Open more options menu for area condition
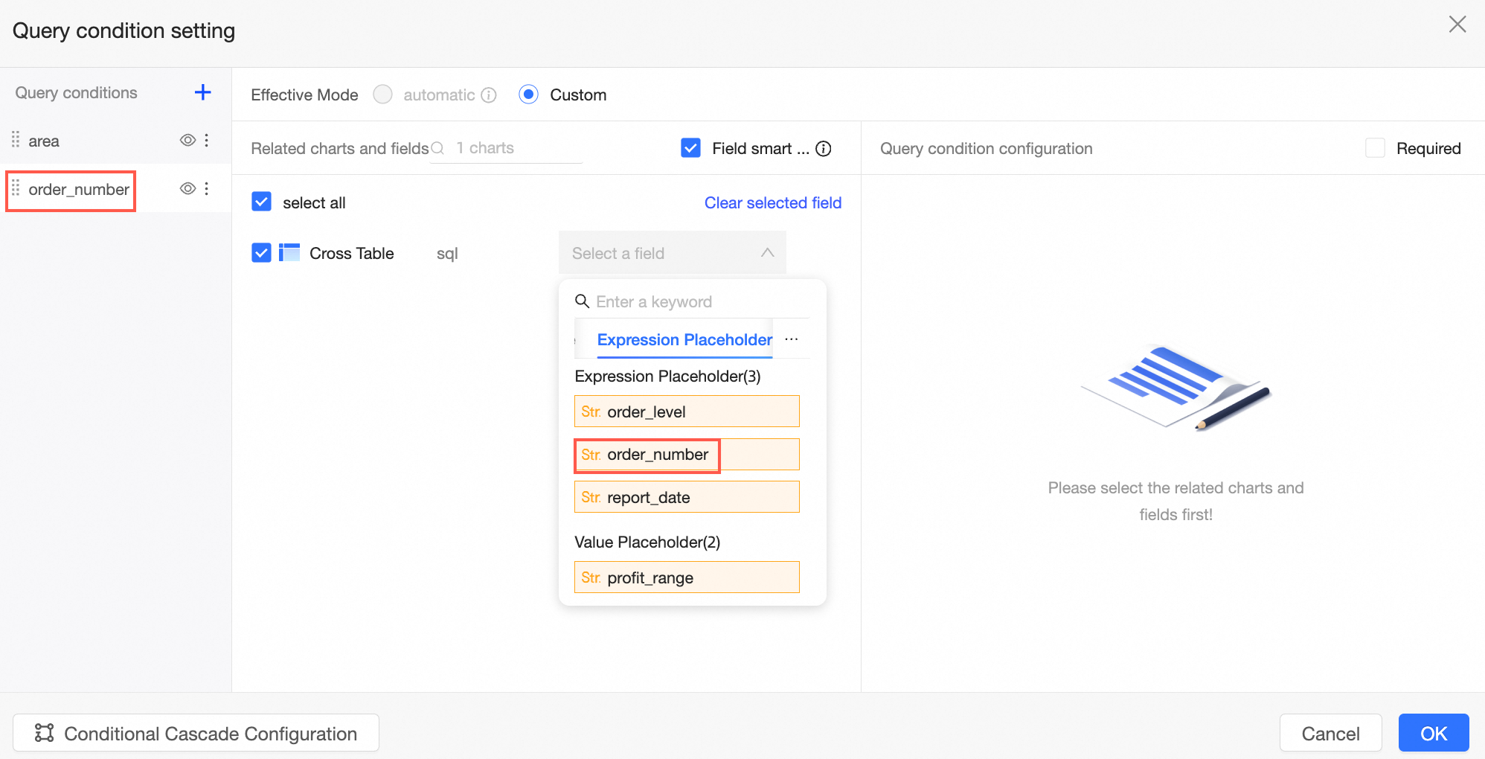 pyautogui.click(x=207, y=141)
